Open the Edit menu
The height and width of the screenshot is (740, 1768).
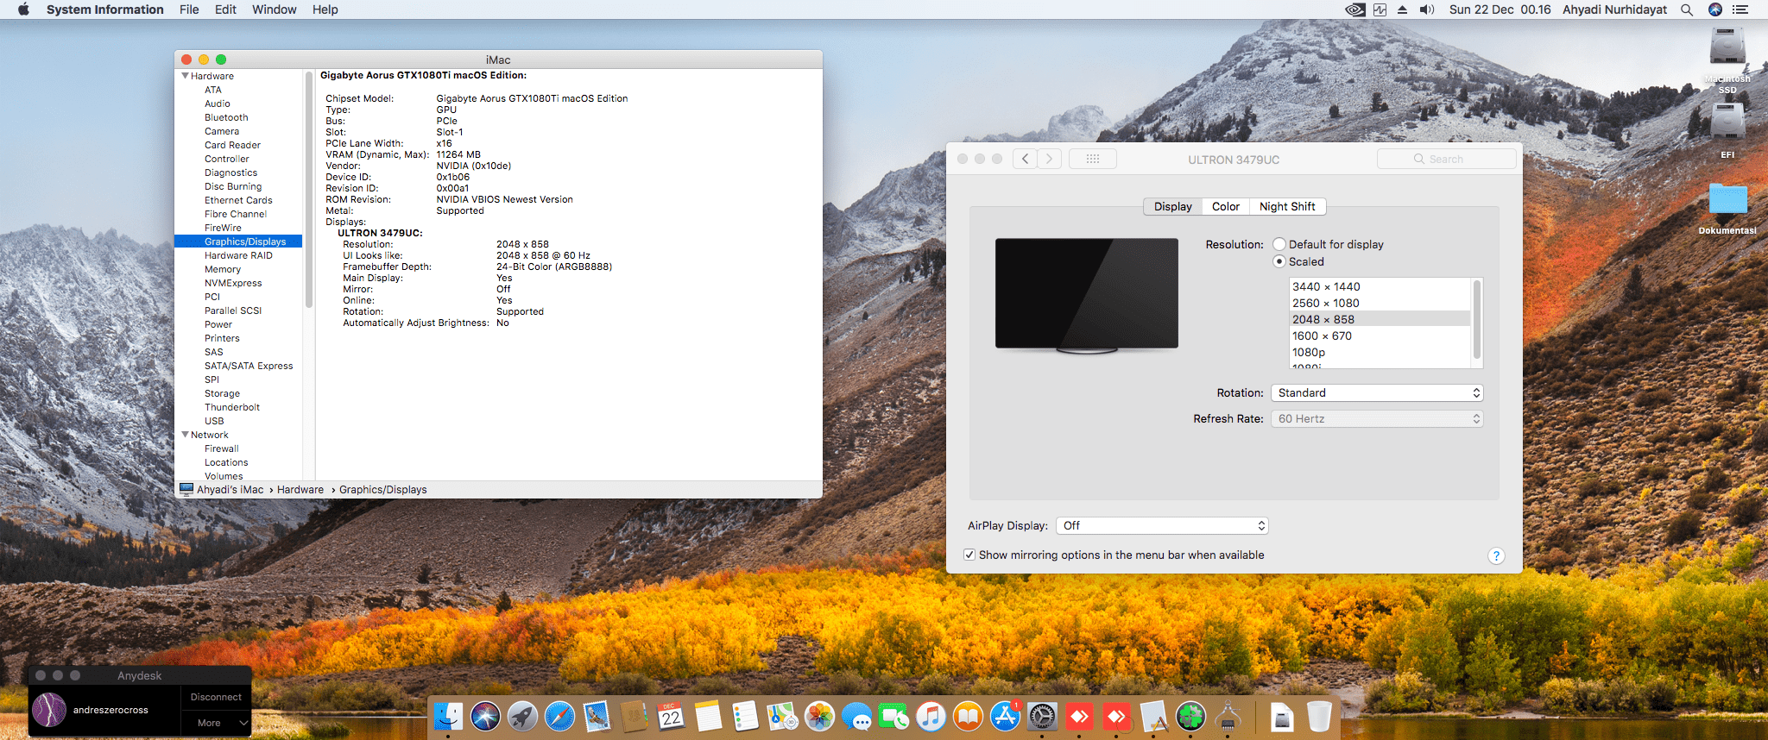225,9
